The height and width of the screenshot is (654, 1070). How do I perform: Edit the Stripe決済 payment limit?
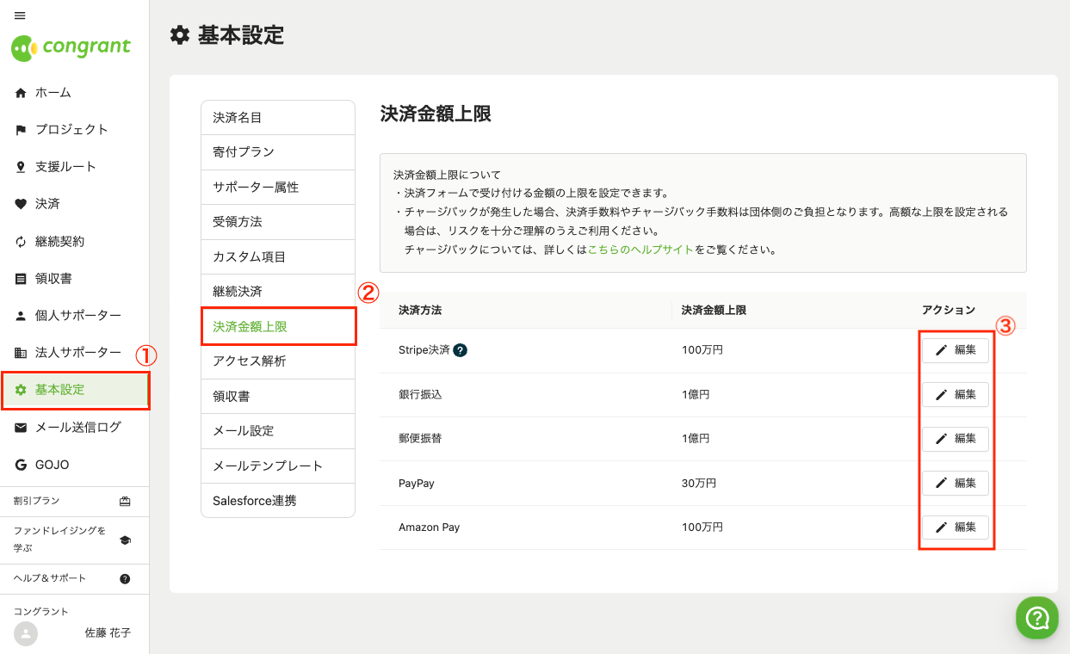coord(956,350)
